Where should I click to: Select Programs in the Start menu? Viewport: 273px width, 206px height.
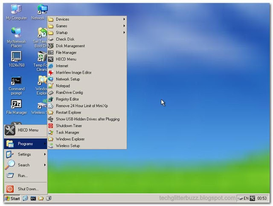tap(26, 143)
